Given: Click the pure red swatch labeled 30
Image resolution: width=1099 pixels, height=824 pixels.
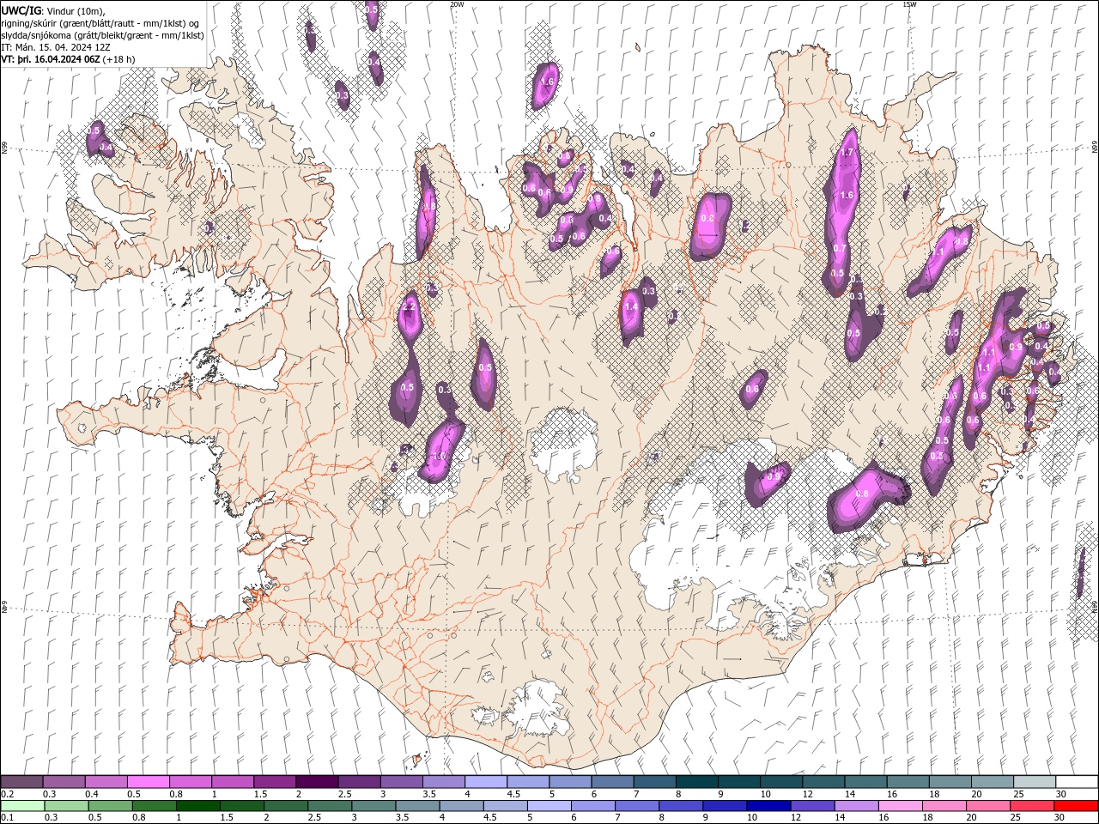Looking at the screenshot, I should click(1076, 806).
